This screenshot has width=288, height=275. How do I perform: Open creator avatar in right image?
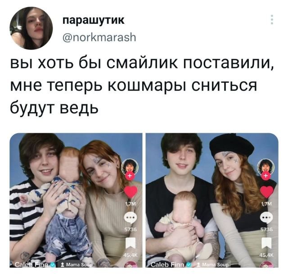click(x=266, y=167)
